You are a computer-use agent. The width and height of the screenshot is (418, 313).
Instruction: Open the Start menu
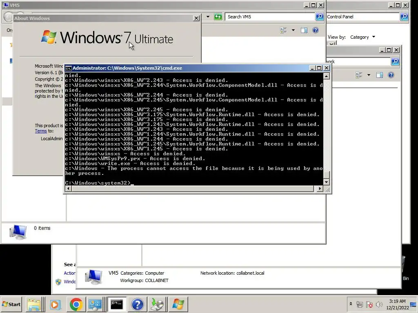(x=11, y=304)
